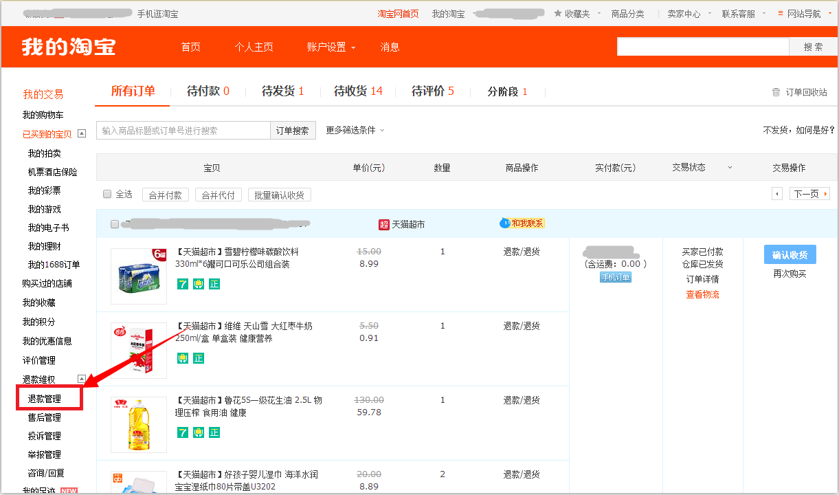Open the Luhua peanut oil thumbnail

click(x=139, y=425)
